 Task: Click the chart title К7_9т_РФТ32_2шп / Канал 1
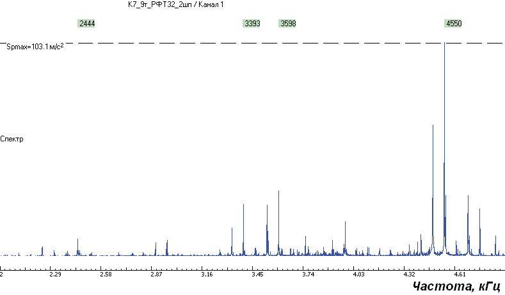(x=175, y=4)
